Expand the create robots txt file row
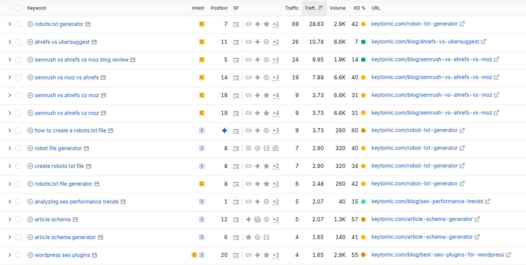This screenshot has height=265, width=526. (10, 166)
